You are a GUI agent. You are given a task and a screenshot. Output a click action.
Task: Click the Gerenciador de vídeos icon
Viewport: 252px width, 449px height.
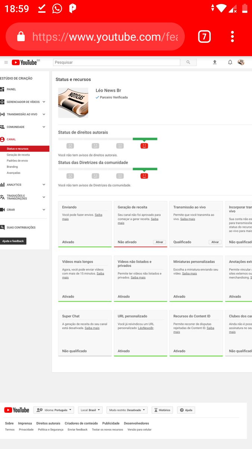pyautogui.click(x=2, y=102)
